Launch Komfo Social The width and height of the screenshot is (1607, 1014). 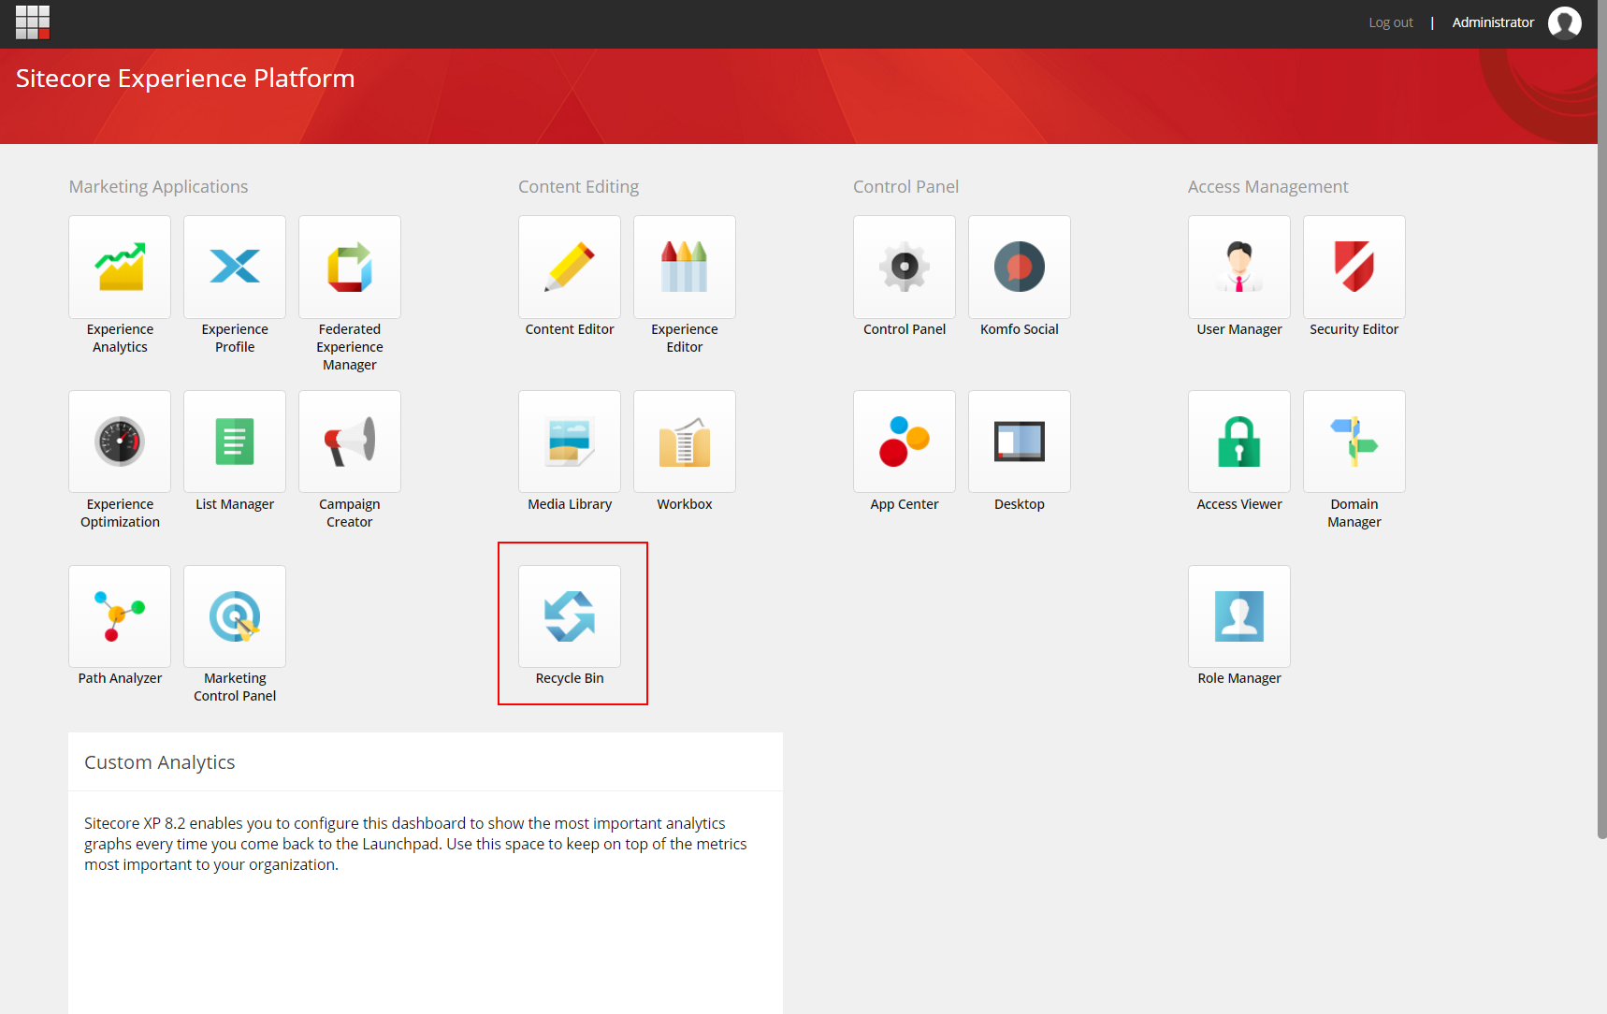[1020, 268]
